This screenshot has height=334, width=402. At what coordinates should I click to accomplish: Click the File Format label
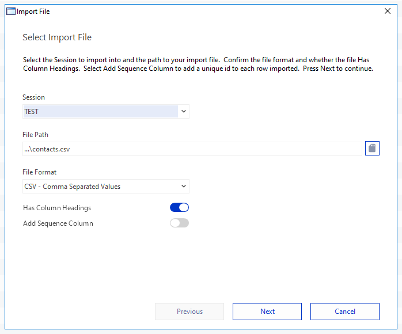(x=40, y=172)
